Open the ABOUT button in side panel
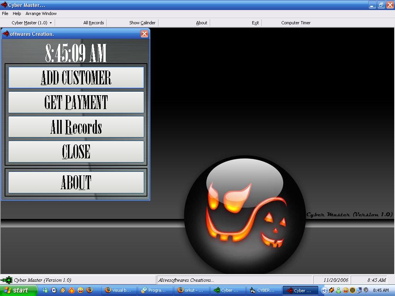Screen dimensions: 395x296 (76, 182)
